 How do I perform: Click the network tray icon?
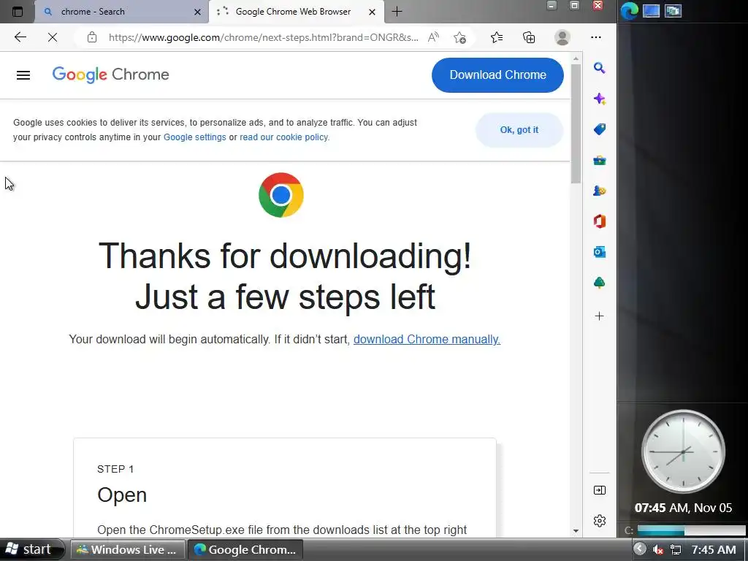coord(676,549)
